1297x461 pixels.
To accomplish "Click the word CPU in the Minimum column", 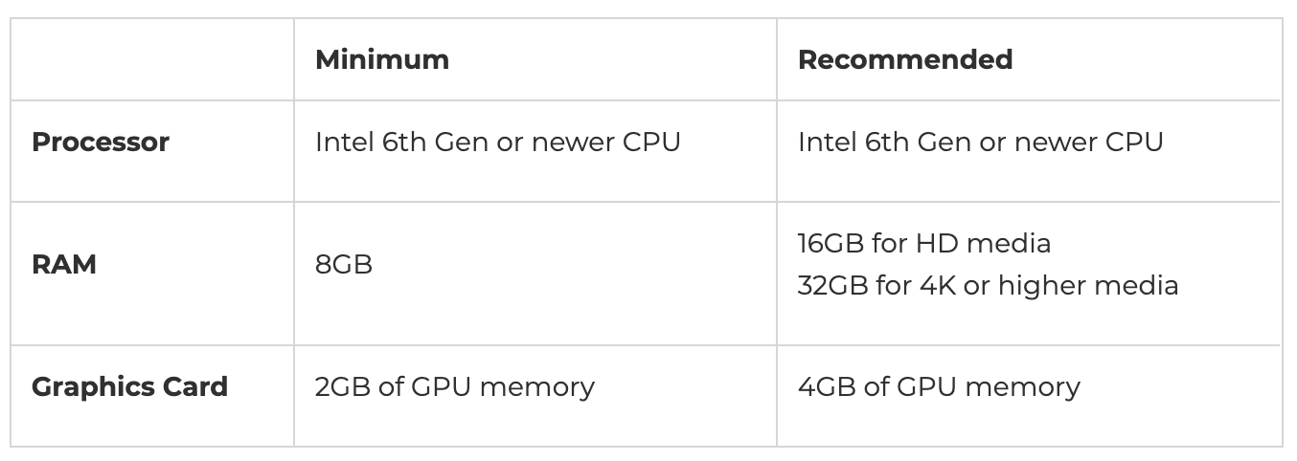I will point(651,142).
